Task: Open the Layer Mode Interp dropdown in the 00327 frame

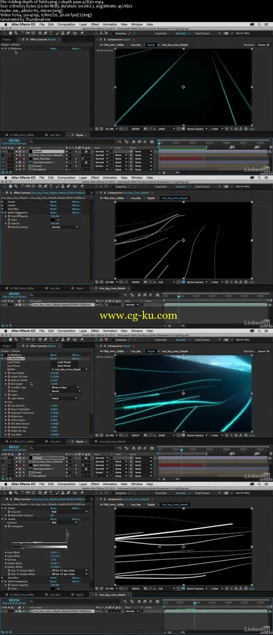Action: coord(65,398)
